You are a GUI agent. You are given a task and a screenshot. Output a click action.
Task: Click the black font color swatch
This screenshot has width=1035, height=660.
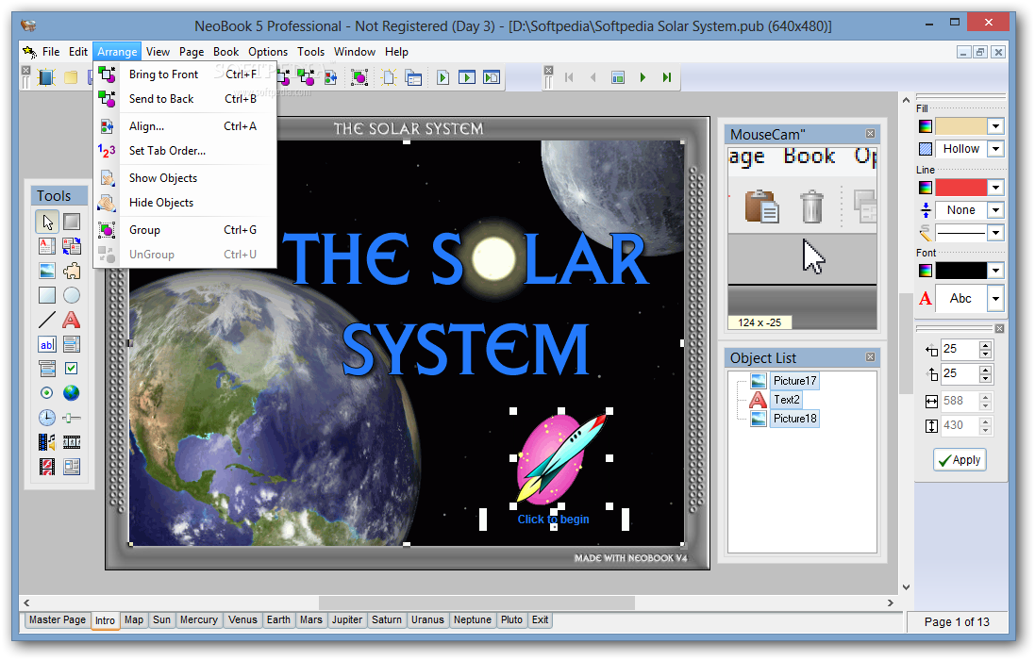961,271
